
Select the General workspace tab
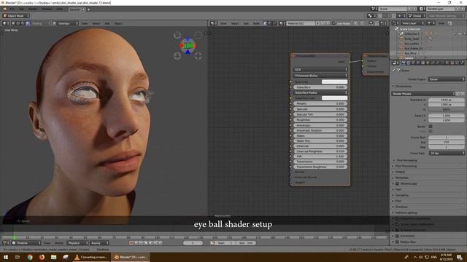coord(74,9)
